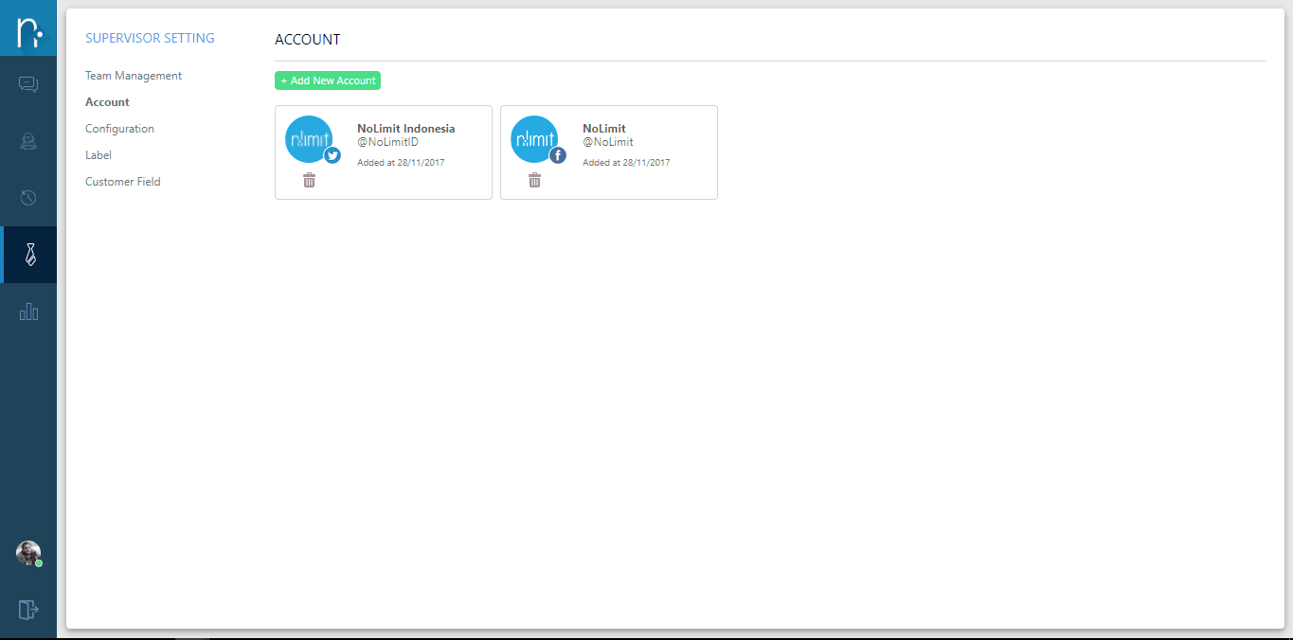Click the @NoLimitID handle
Viewport: 1293px width, 640px height.
(387, 142)
